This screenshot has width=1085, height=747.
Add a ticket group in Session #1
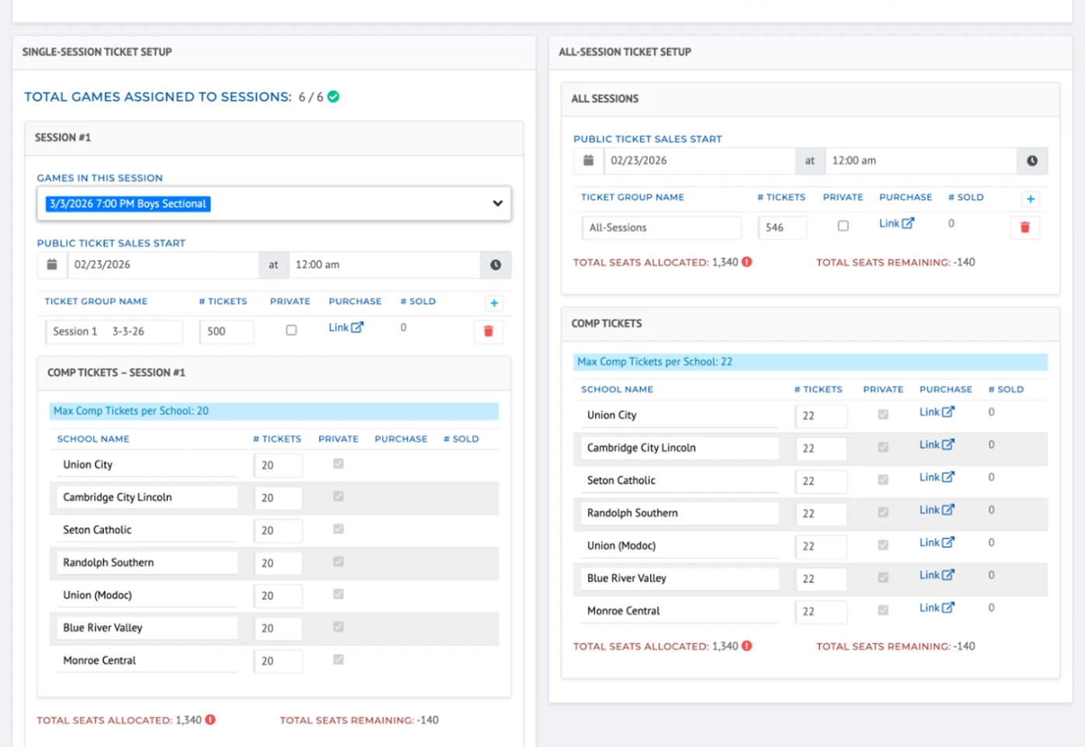(x=494, y=303)
